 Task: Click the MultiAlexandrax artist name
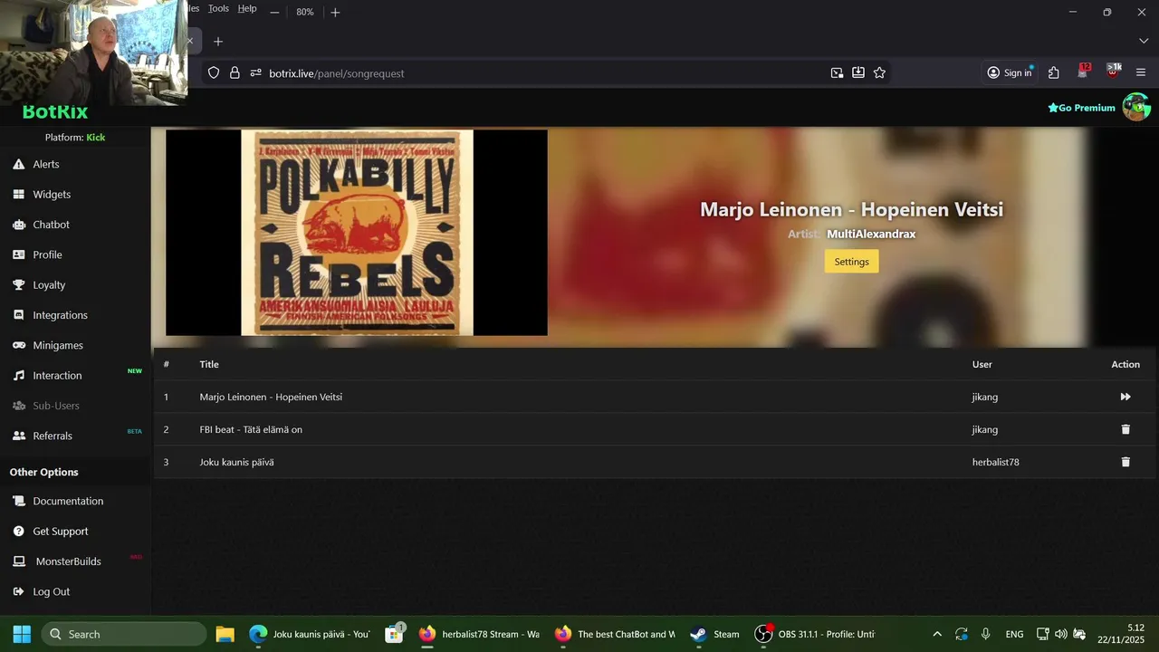[x=871, y=234]
